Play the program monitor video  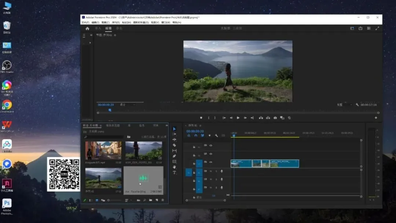coord(238,118)
